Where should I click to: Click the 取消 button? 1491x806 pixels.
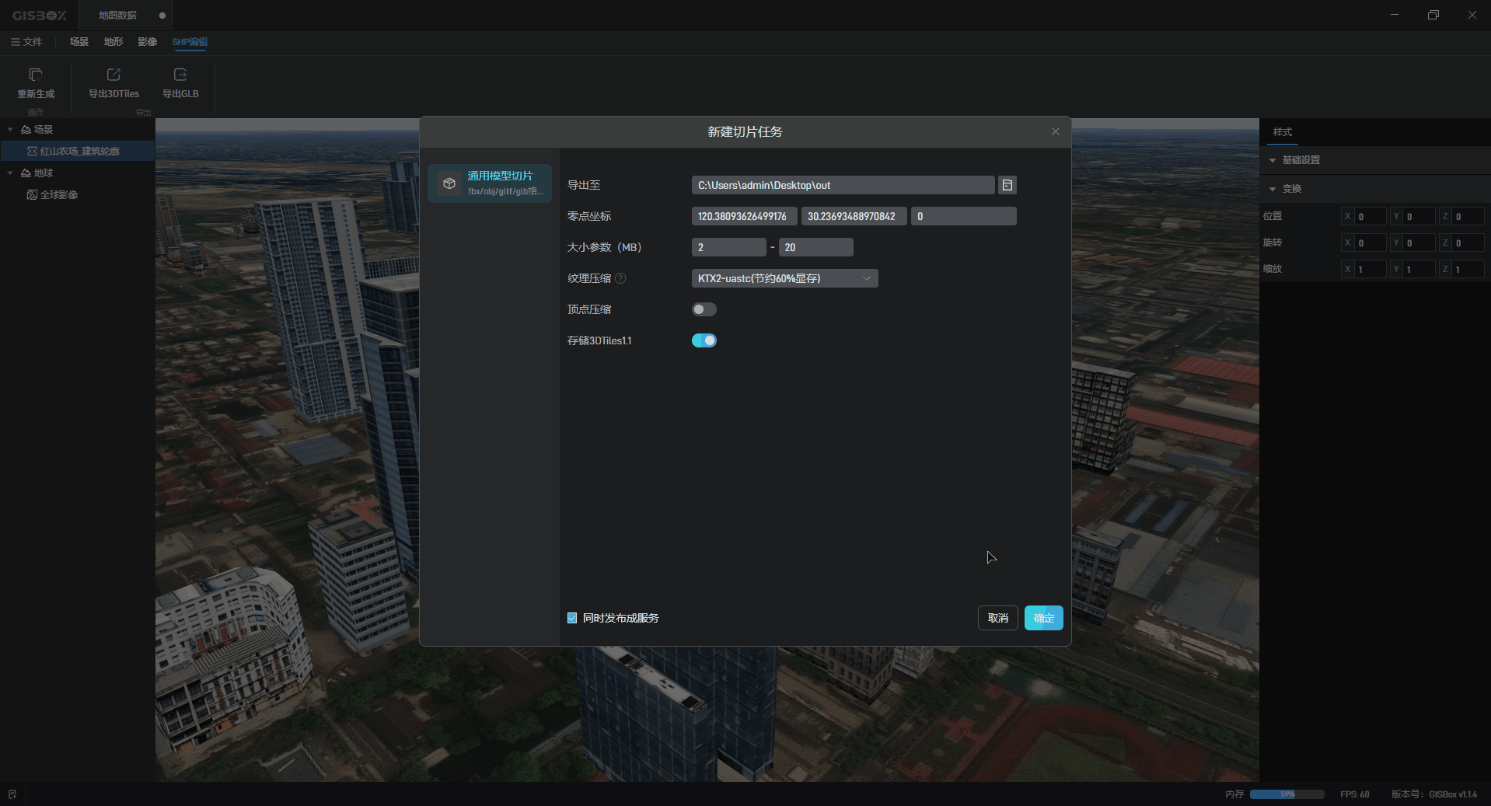(x=998, y=618)
